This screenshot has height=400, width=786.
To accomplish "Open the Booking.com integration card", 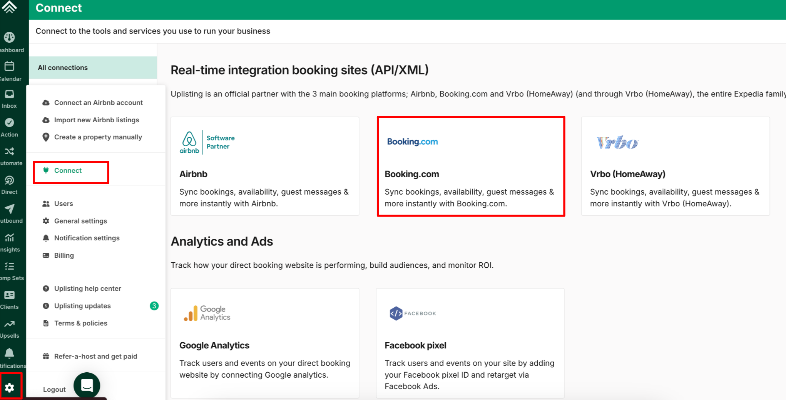I will coord(471,166).
